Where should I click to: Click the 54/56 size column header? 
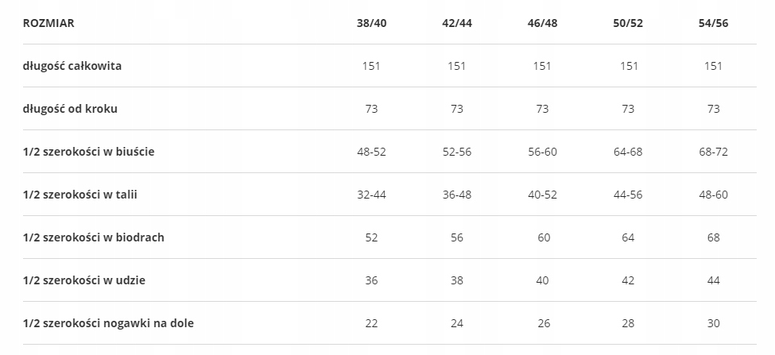coord(713,23)
